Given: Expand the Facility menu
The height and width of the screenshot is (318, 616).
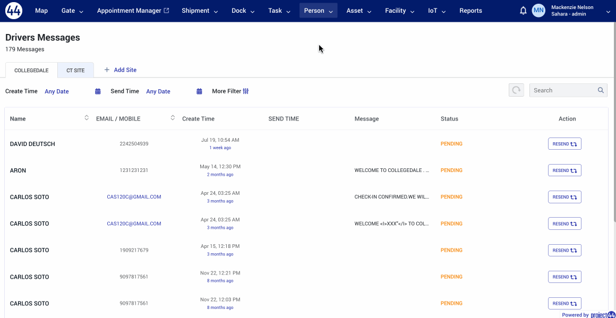Looking at the screenshot, I should click(399, 11).
